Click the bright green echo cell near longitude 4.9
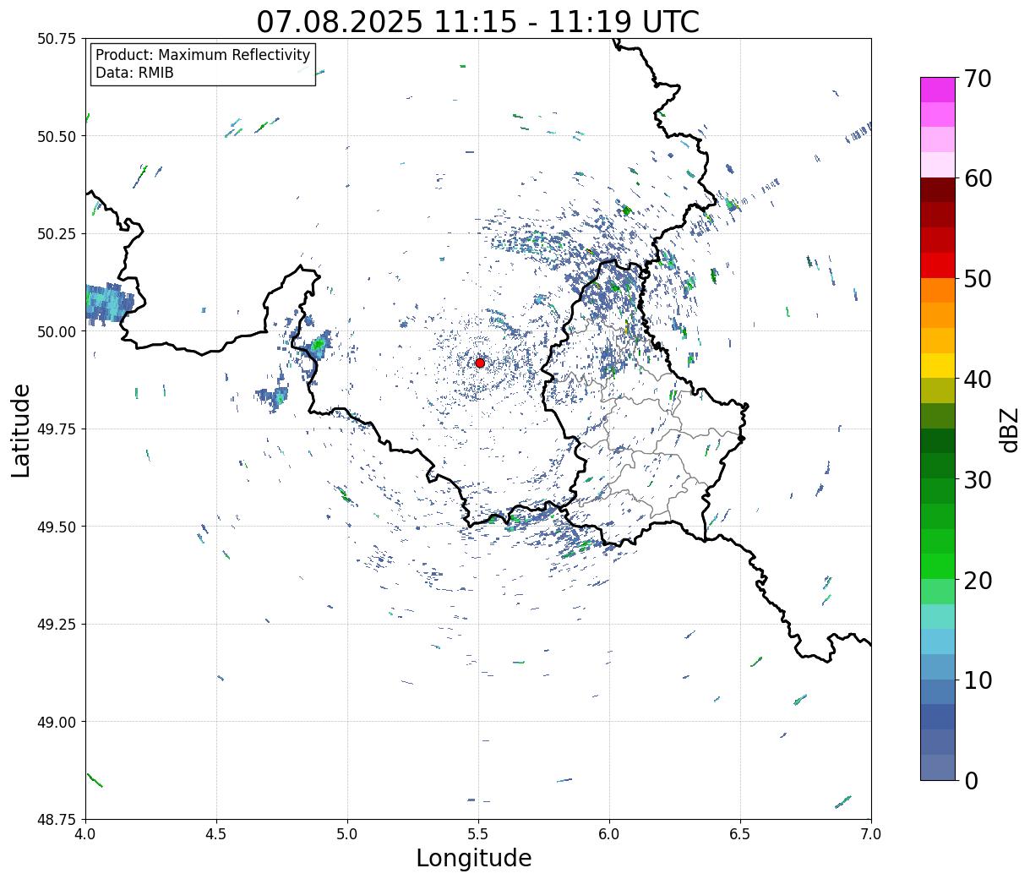 [318, 345]
